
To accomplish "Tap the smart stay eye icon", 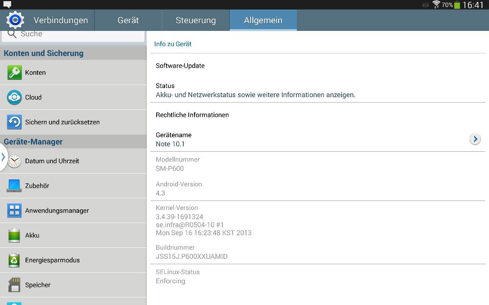I will [x=426, y=5].
